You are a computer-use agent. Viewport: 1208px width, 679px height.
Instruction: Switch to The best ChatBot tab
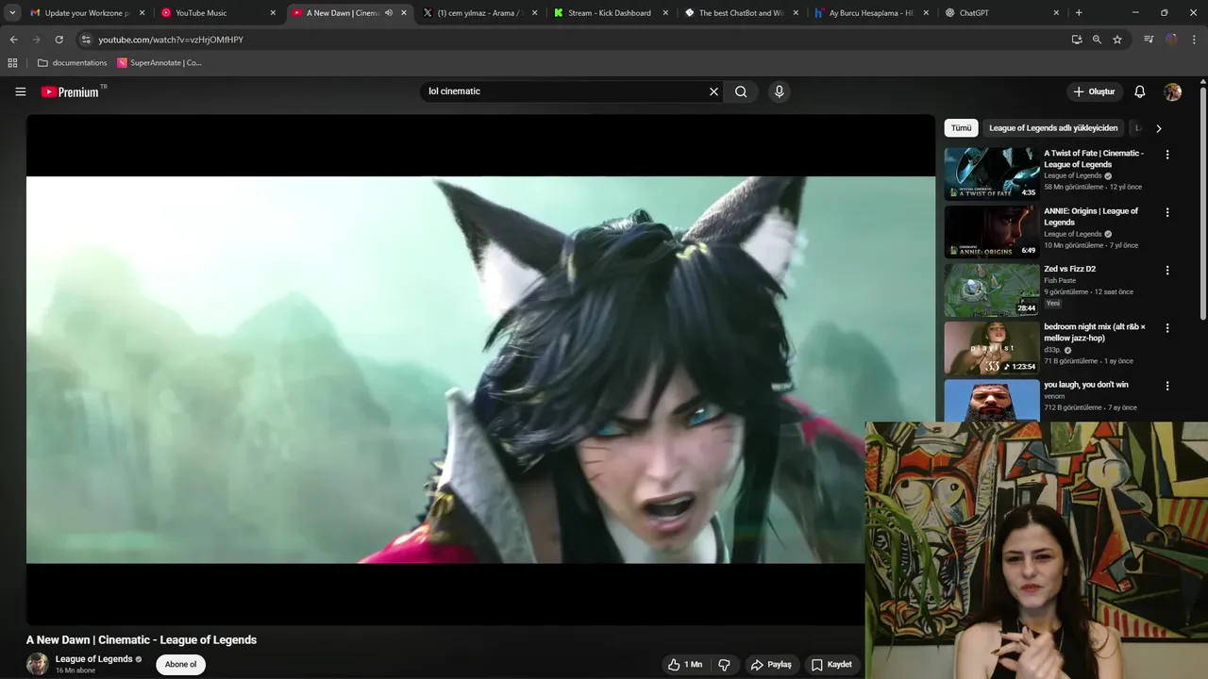[x=741, y=13]
